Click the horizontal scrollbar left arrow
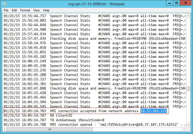This screenshot has height=134, width=193. (5, 129)
